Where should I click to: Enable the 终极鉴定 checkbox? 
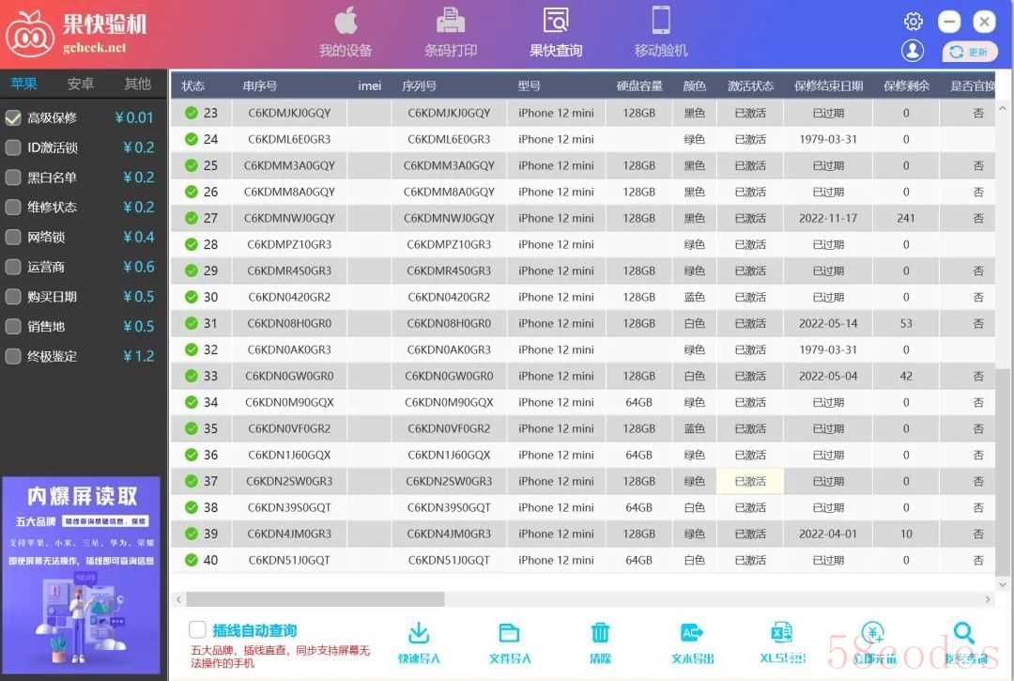[13, 356]
